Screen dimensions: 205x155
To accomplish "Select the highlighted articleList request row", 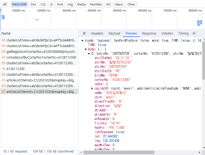I will (39, 92).
